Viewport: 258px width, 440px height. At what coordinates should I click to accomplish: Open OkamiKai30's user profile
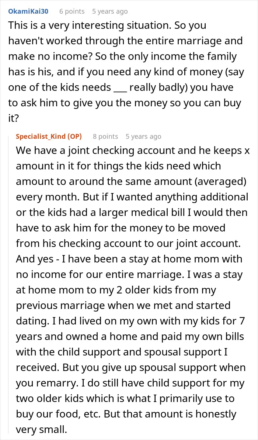pyautogui.click(x=28, y=11)
